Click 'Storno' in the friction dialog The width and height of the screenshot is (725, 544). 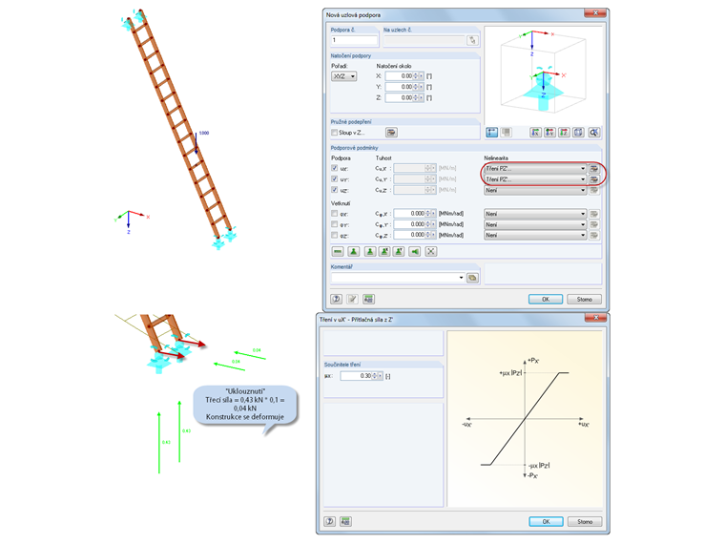(x=585, y=521)
